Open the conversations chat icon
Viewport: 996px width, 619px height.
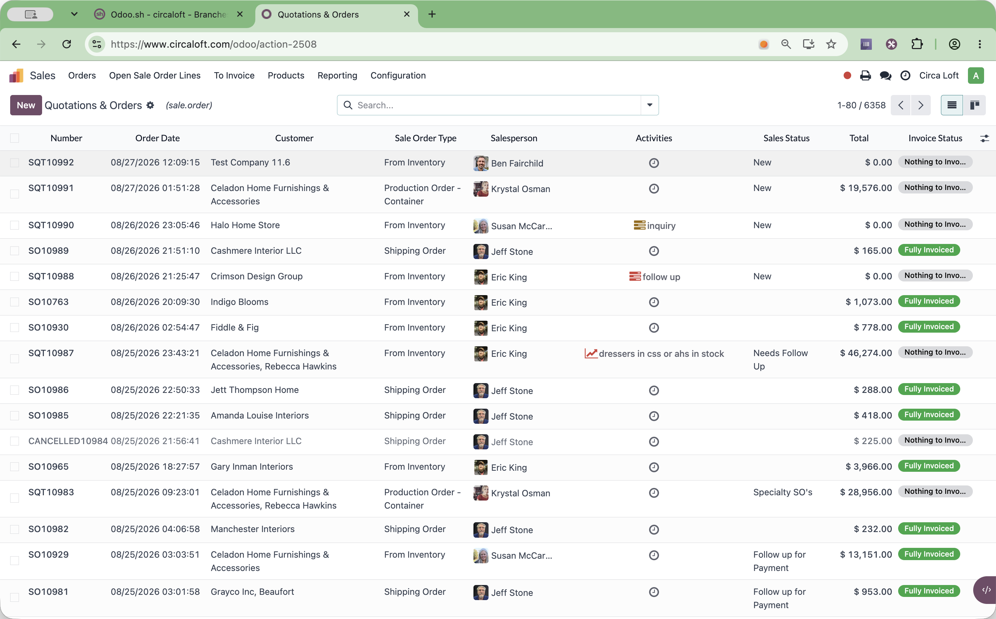point(886,75)
